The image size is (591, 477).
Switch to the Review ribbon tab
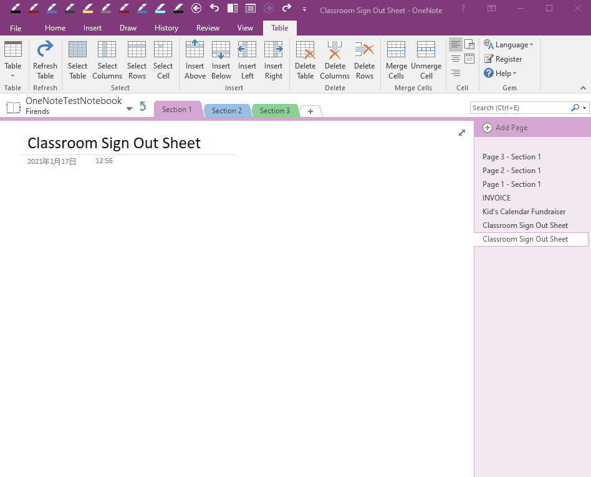(208, 28)
